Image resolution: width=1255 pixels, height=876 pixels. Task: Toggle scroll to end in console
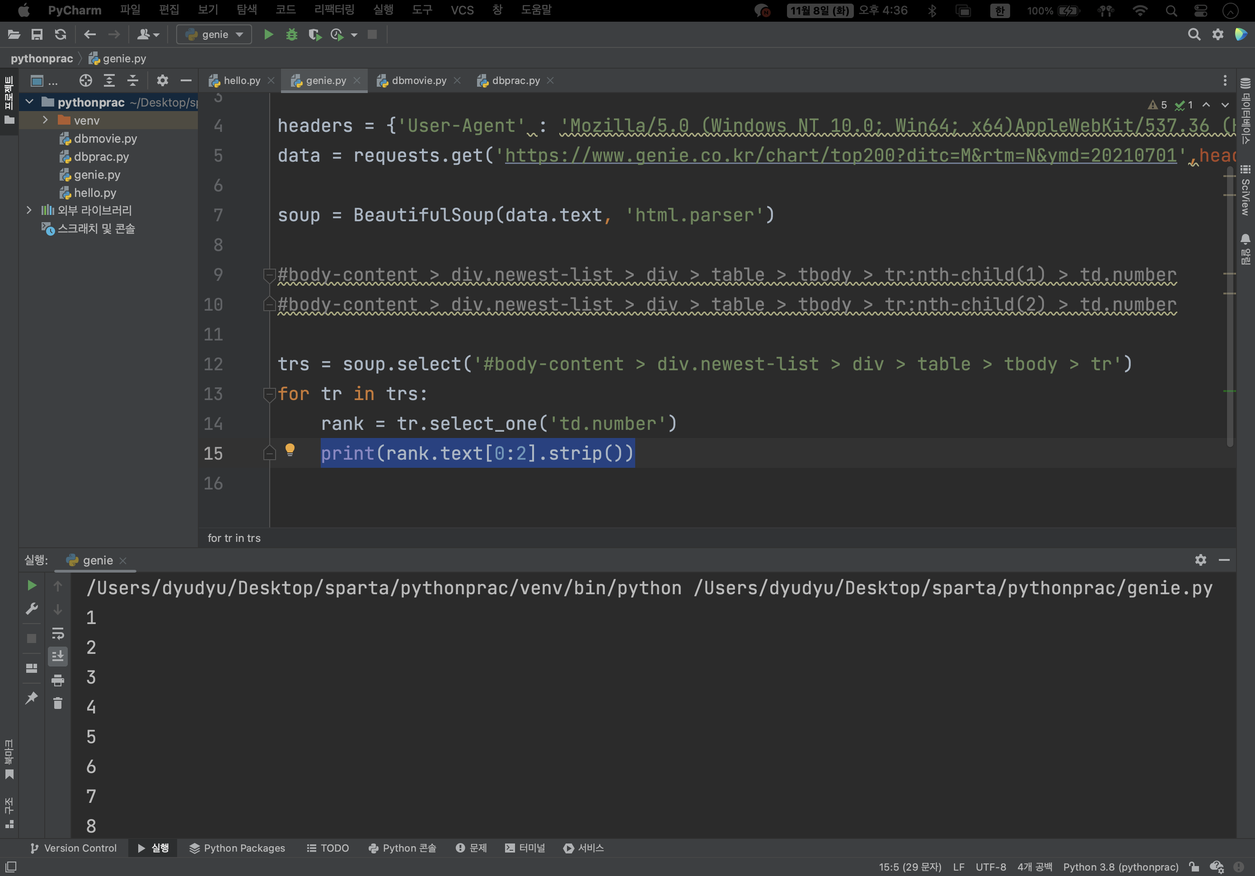57,656
